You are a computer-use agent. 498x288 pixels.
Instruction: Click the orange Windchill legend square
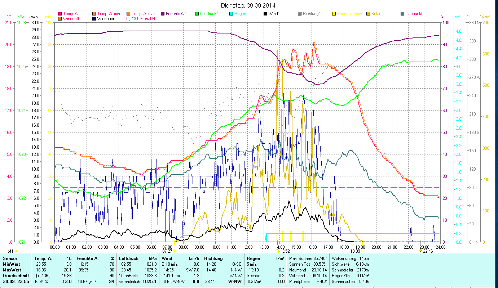coord(60,19)
